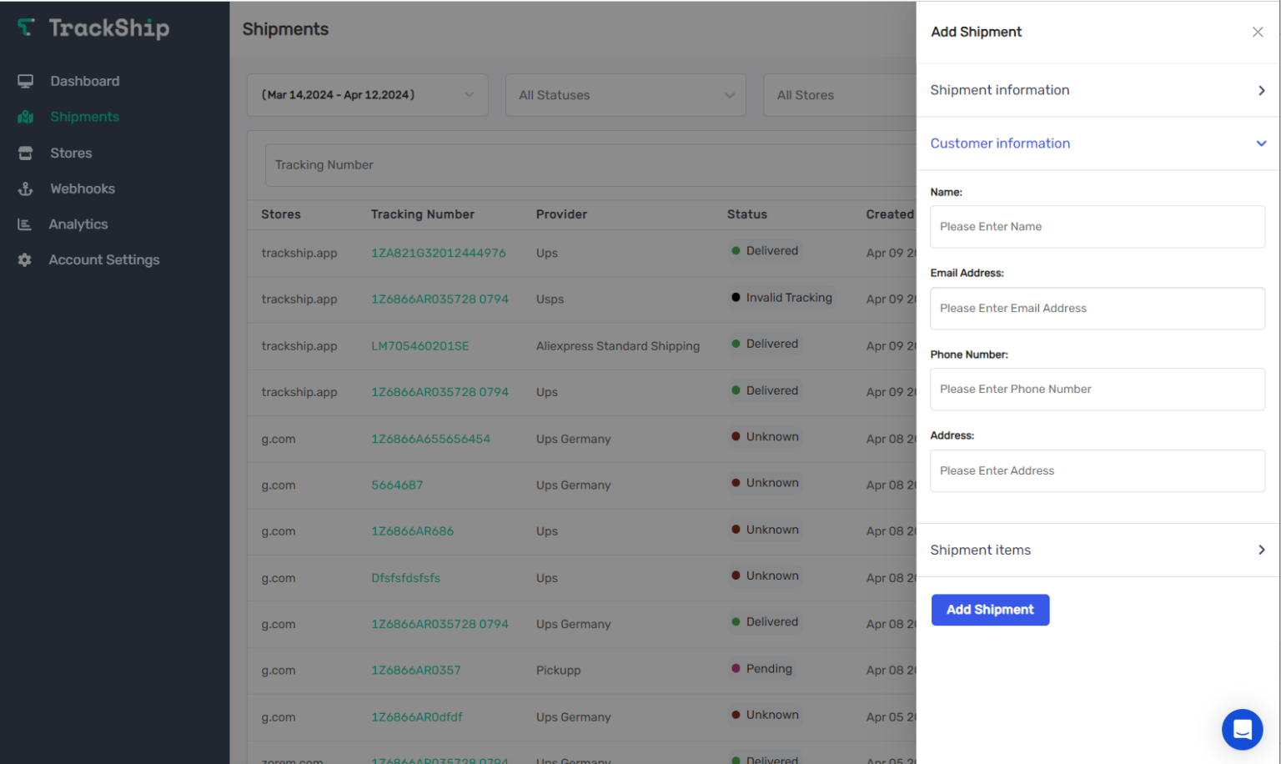Image resolution: width=1281 pixels, height=764 pixels.
Task: Click the Tracking Number column header
Action: (x=423, y=214)
